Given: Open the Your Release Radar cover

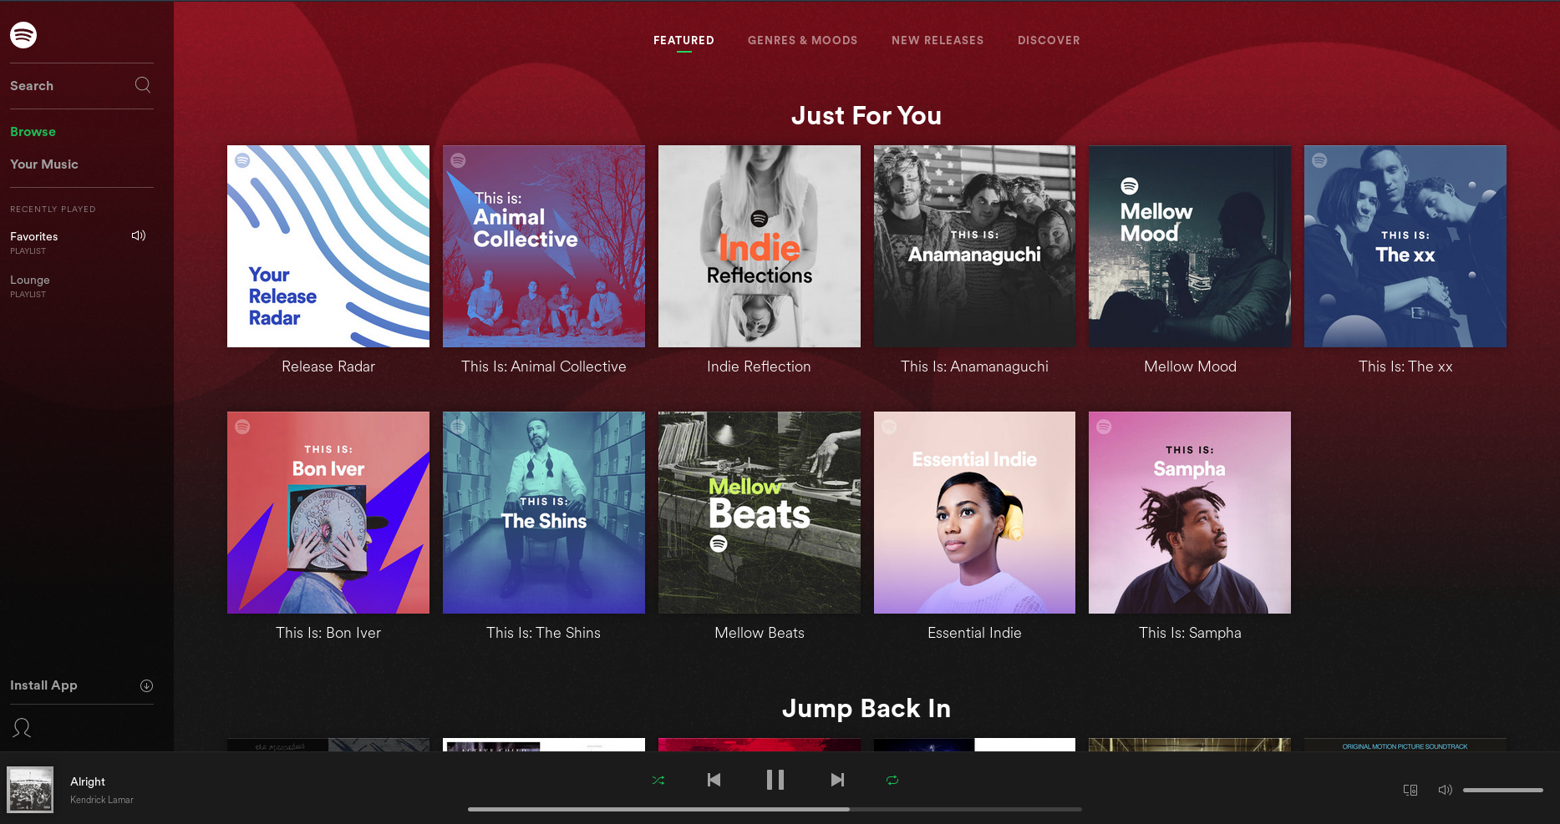Looking at the screenshot, I should coord(328,246).
